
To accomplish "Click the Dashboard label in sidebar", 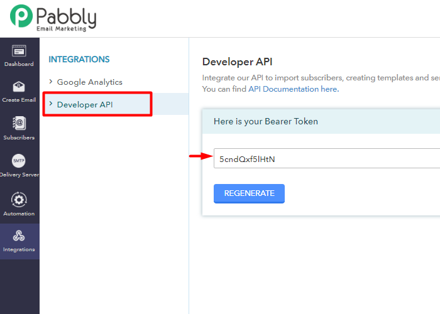I will pyautogui.click(x=19, y=64).
